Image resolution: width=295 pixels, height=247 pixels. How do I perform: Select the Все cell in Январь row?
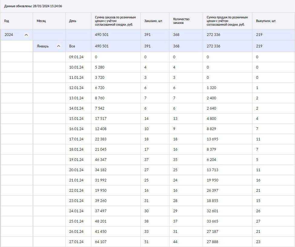[78, 46]
